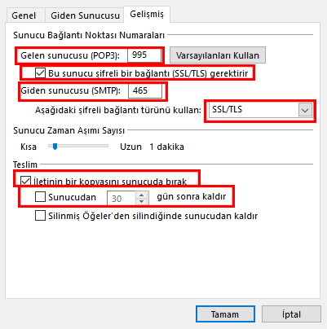
Task: Click the Tamam button
Action: pyautogui.click(x=225, y=314)
